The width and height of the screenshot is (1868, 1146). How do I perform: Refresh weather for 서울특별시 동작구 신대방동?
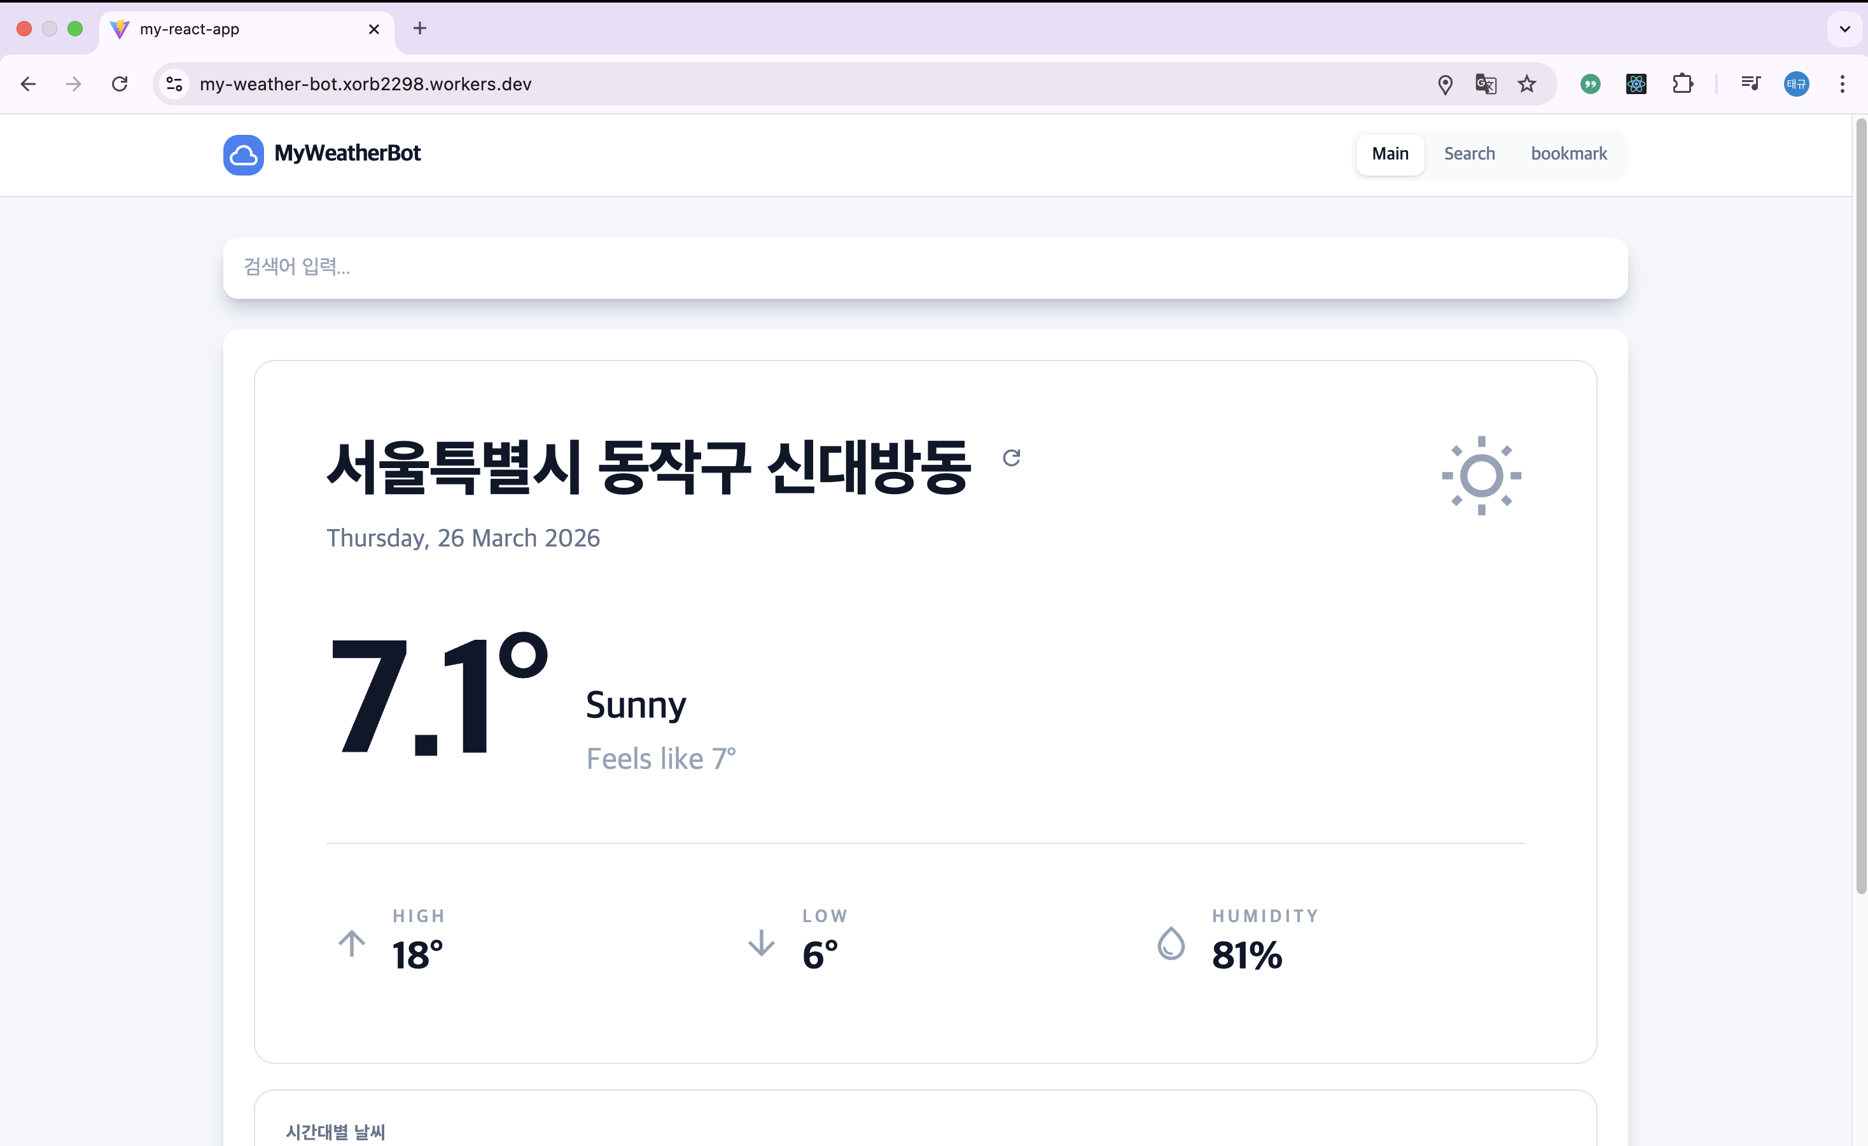1012,458
